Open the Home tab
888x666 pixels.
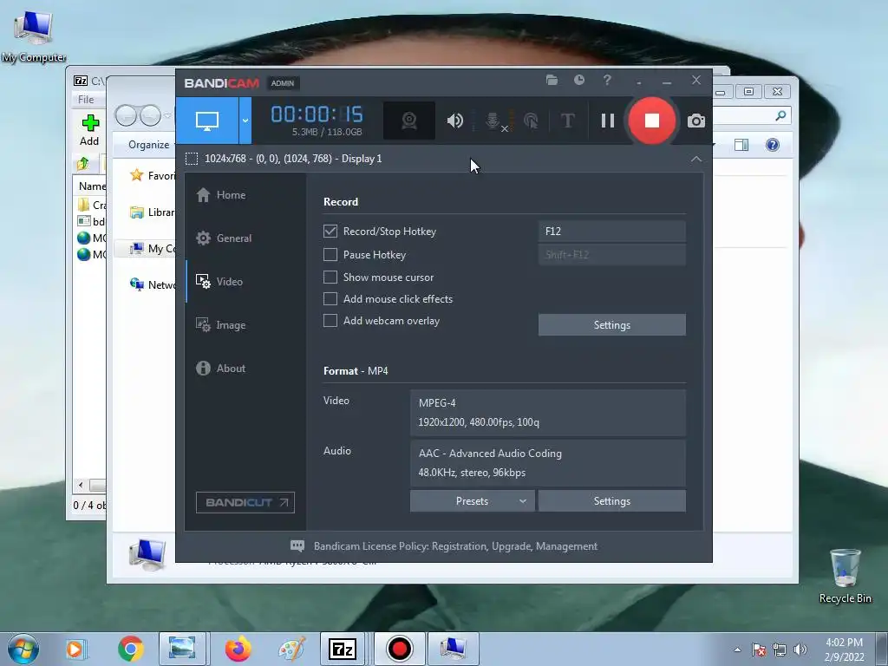[221, 195]
